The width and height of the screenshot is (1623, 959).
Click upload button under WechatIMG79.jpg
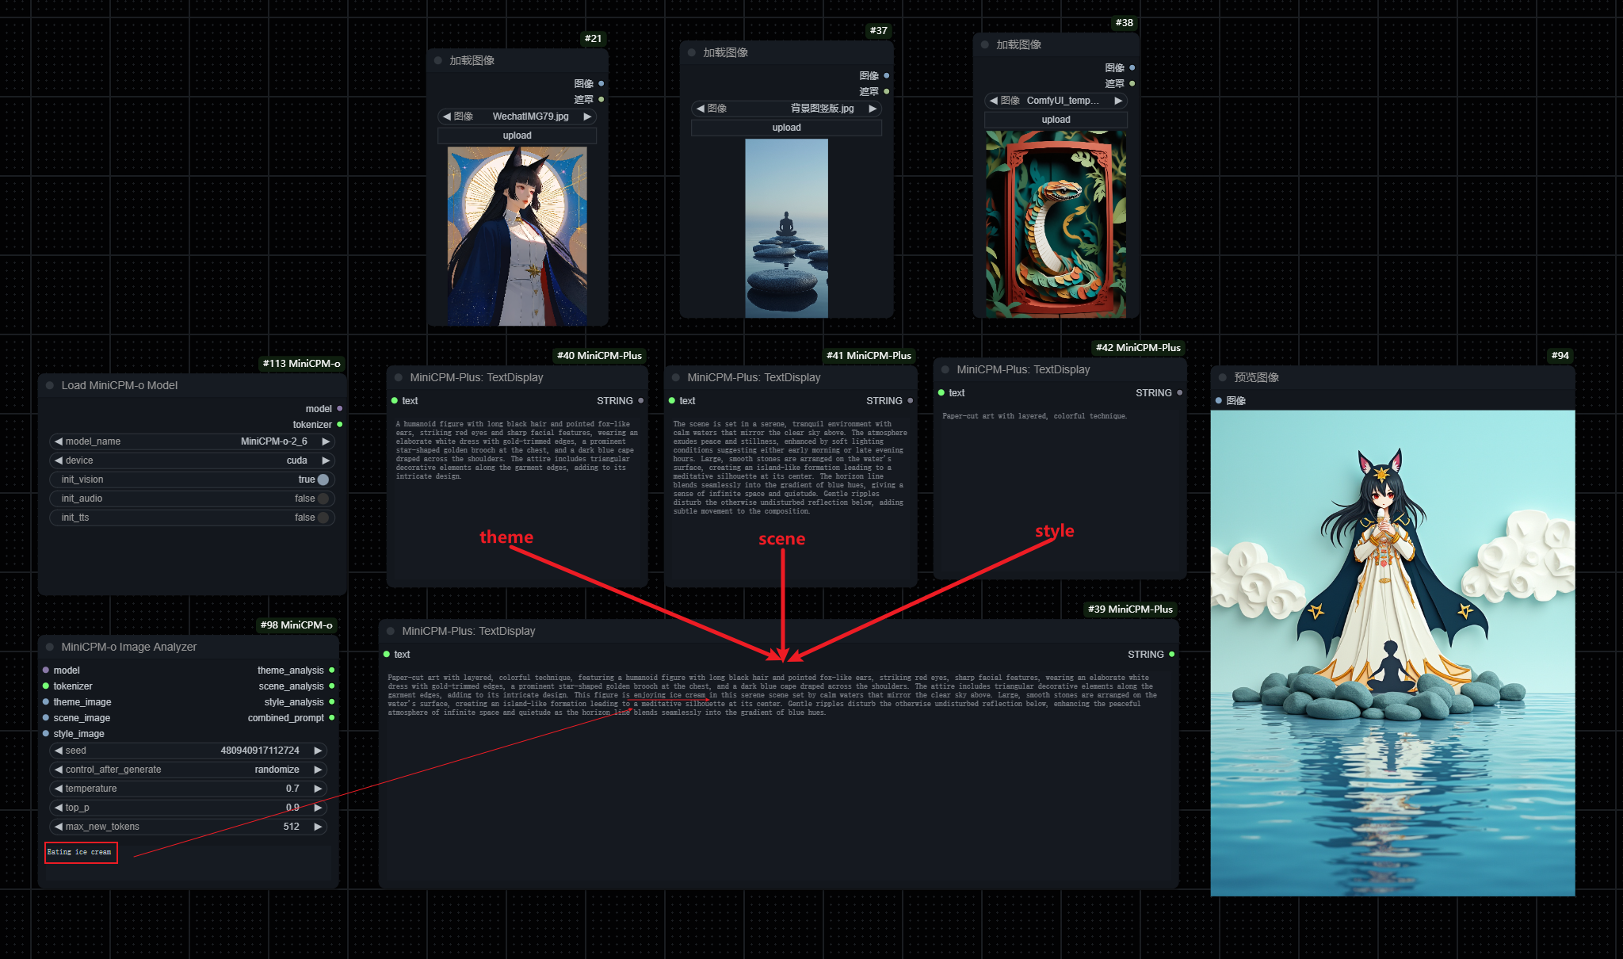tap(517, 136)
